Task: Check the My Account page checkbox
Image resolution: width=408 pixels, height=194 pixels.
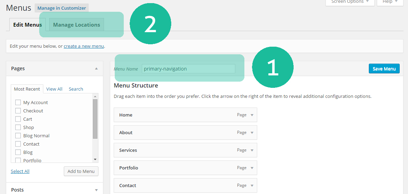Action: pyautogui.click(x=18, y=102)
